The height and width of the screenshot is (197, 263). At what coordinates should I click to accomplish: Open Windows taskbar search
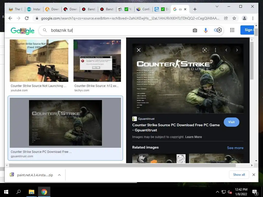(x=18, y=192)
